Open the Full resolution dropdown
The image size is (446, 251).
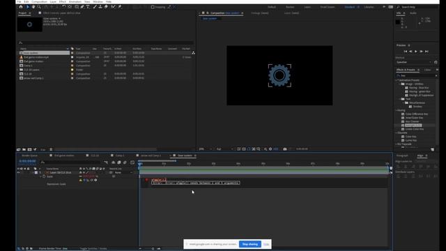pyautogui.click(x=224, y=149)
